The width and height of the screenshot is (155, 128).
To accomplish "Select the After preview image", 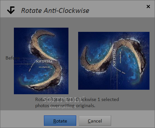I will pos(114,61).
